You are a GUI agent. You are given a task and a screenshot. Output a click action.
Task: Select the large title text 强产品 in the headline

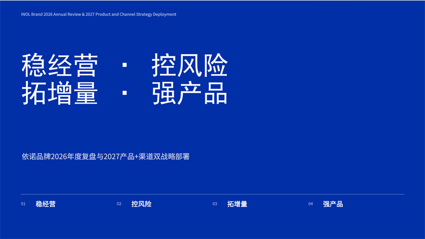click(190, 93)
